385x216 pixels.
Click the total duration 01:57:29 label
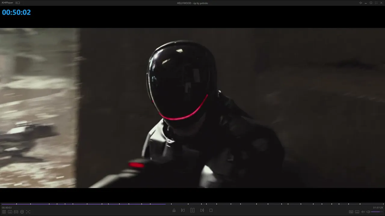pyautogui.click(x=378, y=208)
